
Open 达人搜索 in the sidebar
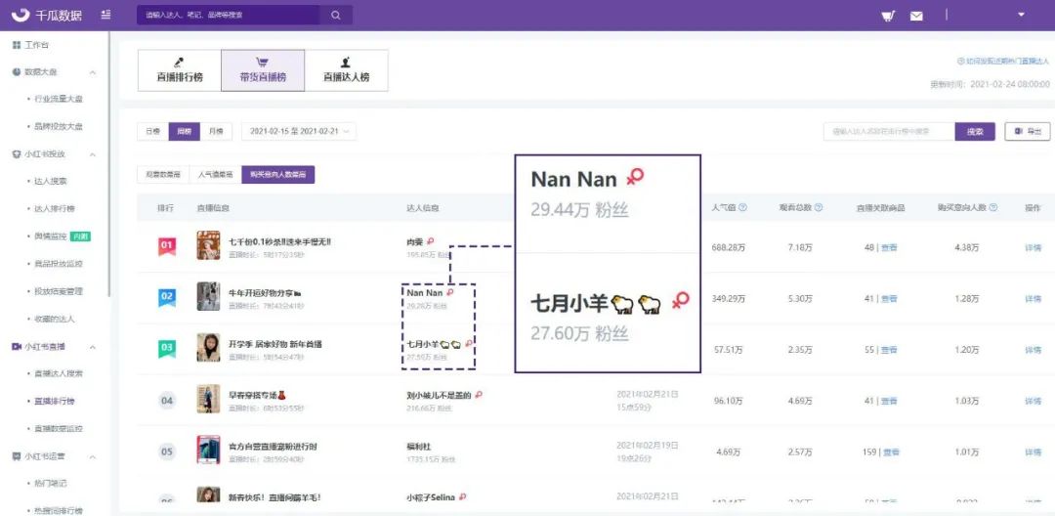[x=51, y=182]
